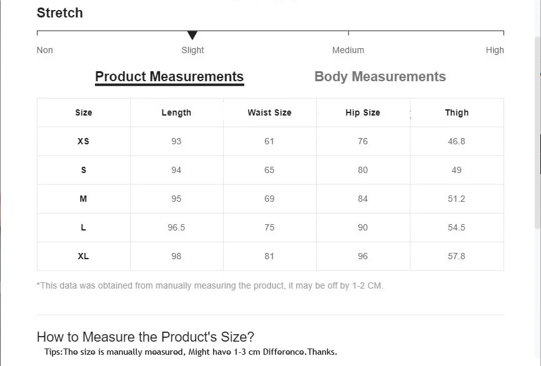Image resolution: width=541 pixels, height=366 pixels.
Task: Click the M size row label
Action: 84,199
